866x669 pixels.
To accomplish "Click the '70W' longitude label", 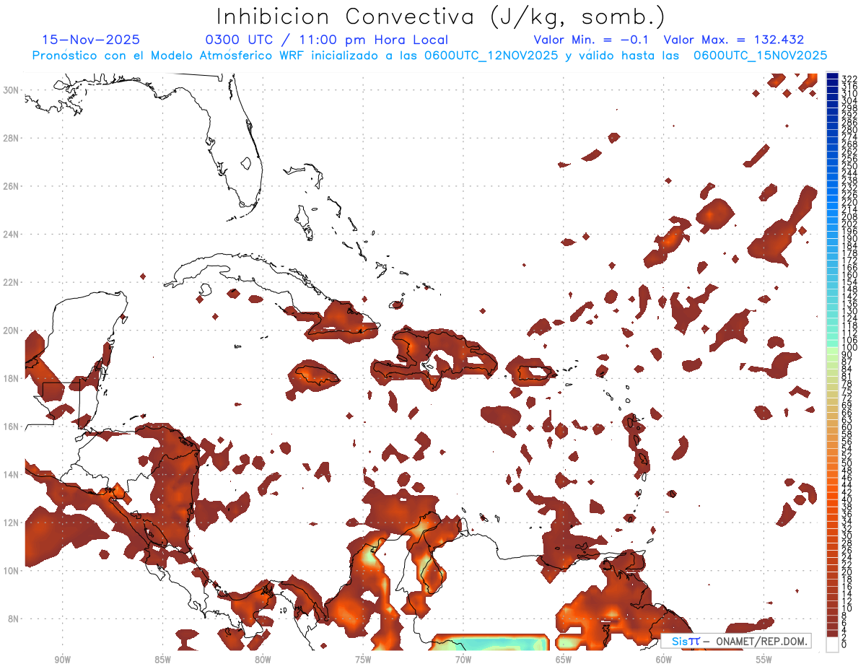I will click(463, 660).
